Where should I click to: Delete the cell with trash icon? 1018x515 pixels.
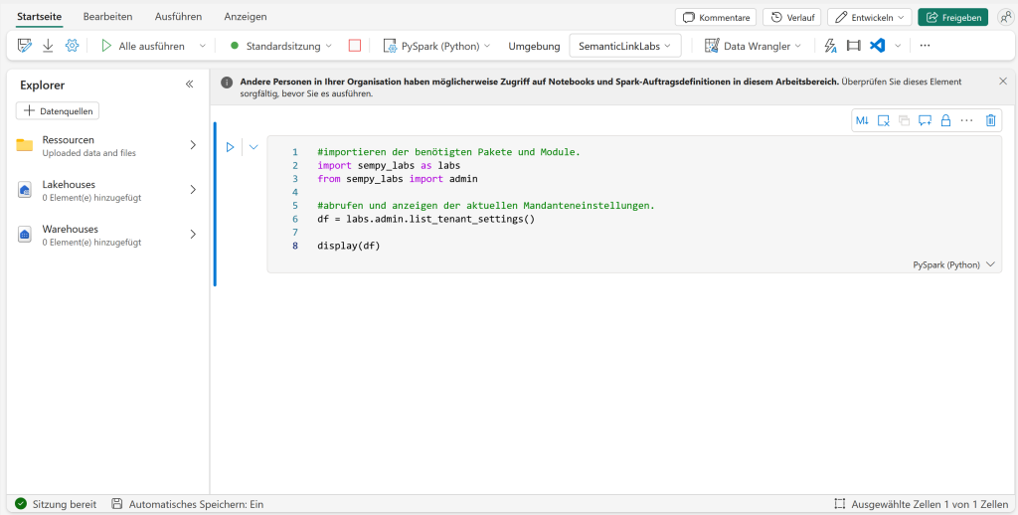[x=990, y=120]
